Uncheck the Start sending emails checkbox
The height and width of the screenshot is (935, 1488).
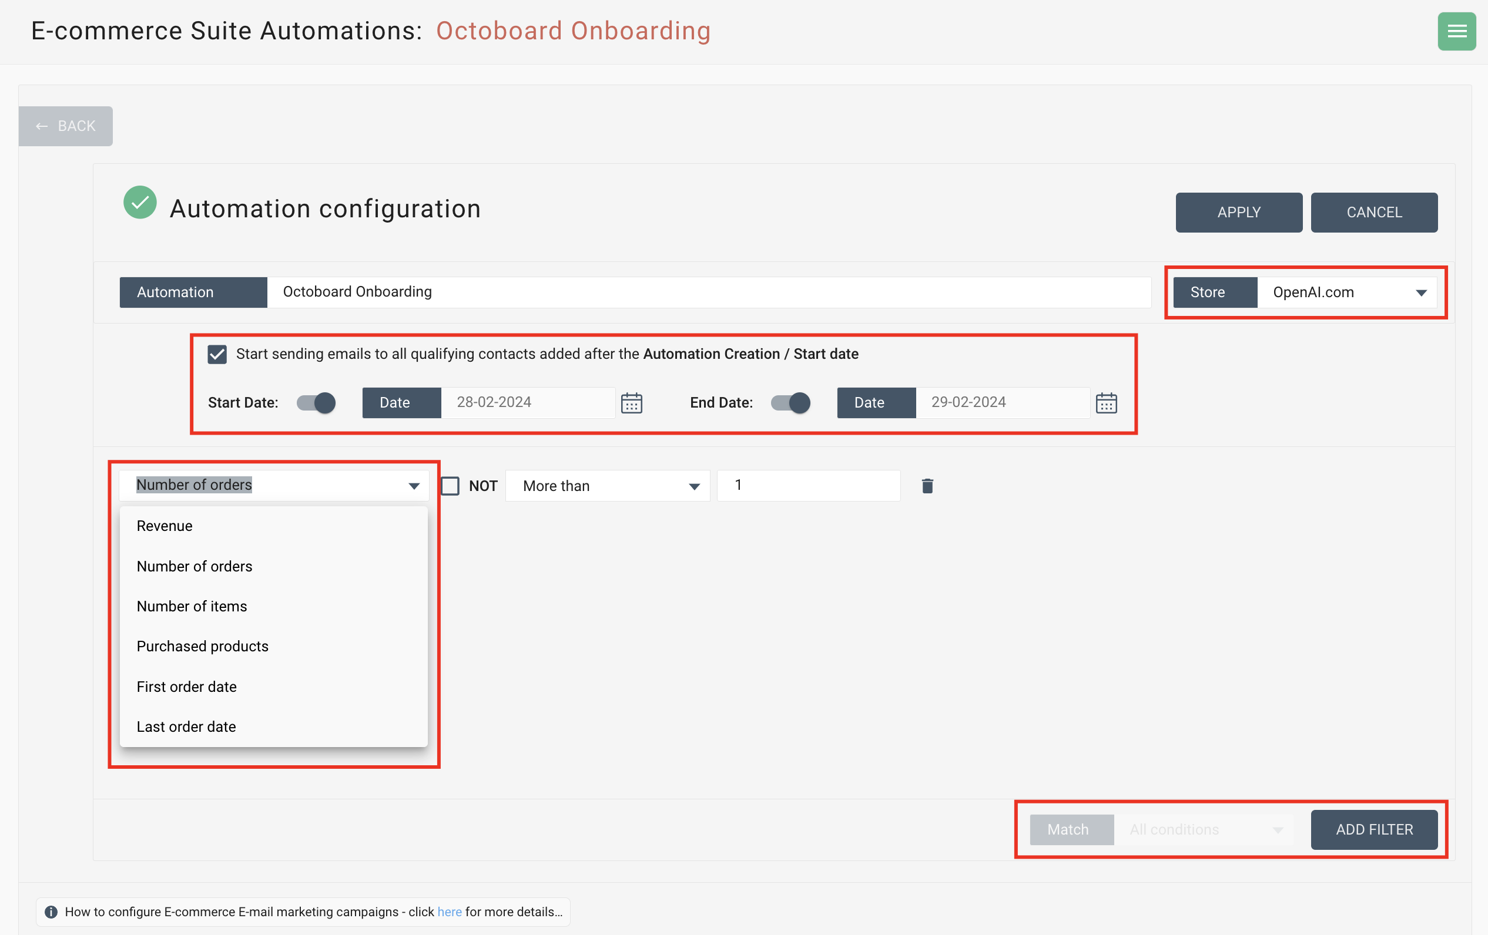pos(217,355)
